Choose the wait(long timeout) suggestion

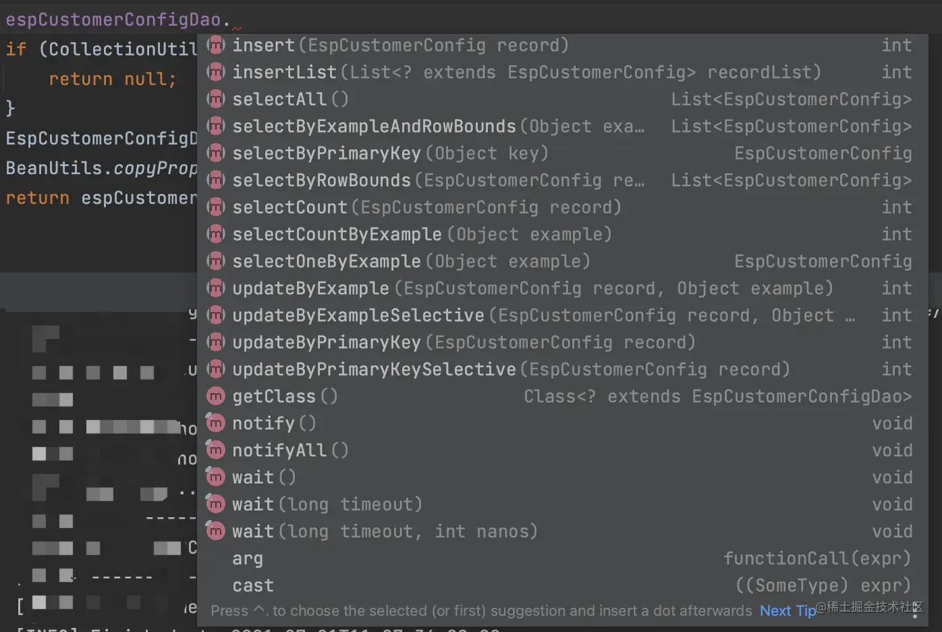pyautogui.click(x=562, y=504)
